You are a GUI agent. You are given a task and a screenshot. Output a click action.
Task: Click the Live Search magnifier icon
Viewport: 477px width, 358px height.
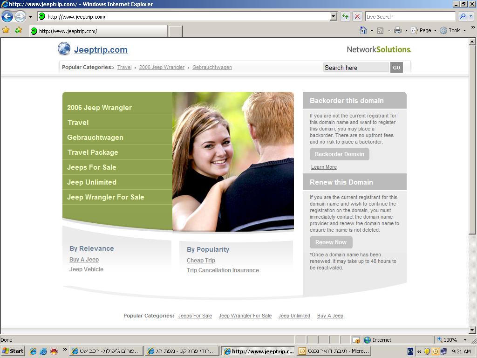pos(463,16)
